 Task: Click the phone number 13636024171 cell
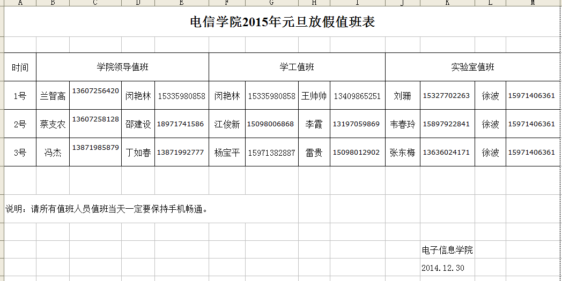446,153
